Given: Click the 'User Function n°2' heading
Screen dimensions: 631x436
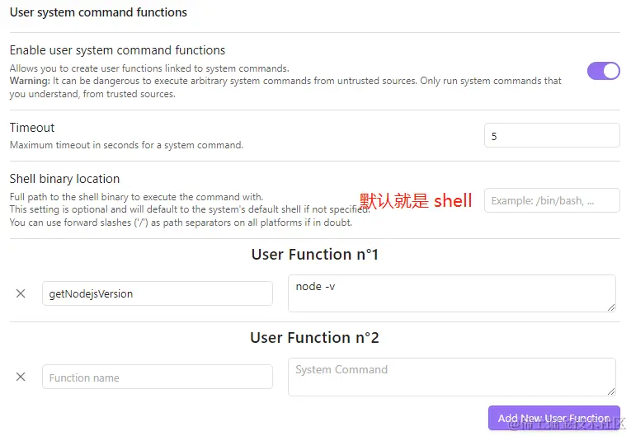Looking at the screenshot, I should pyautogui.click(x=314, y=338).
